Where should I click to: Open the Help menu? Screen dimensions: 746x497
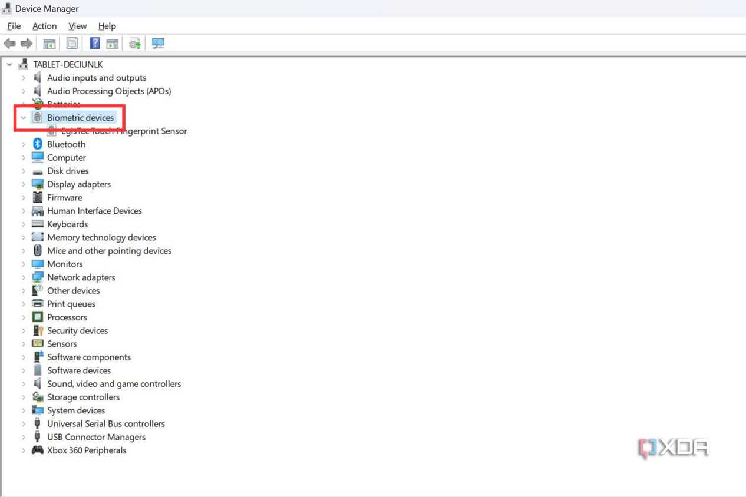coord(107,26)
